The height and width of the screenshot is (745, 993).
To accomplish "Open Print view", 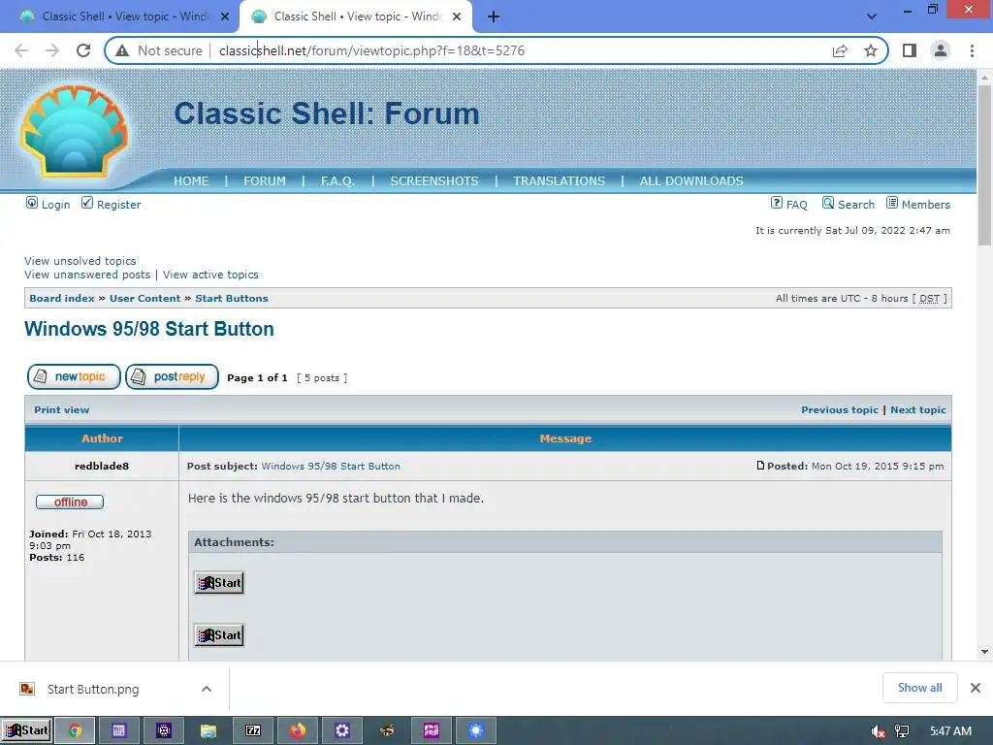I will (x=61, y=410).
